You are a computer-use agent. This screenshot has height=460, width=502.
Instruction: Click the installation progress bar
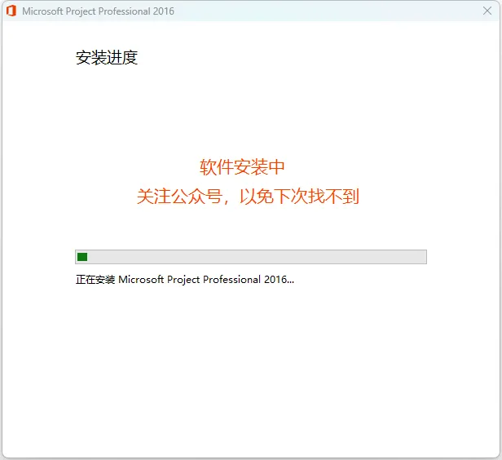click(251, 257)
